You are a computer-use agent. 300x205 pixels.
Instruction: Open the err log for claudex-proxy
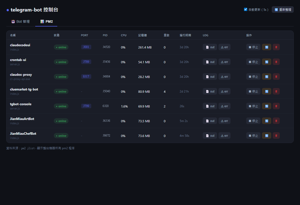pyautogui.click(x=224, y=76)
